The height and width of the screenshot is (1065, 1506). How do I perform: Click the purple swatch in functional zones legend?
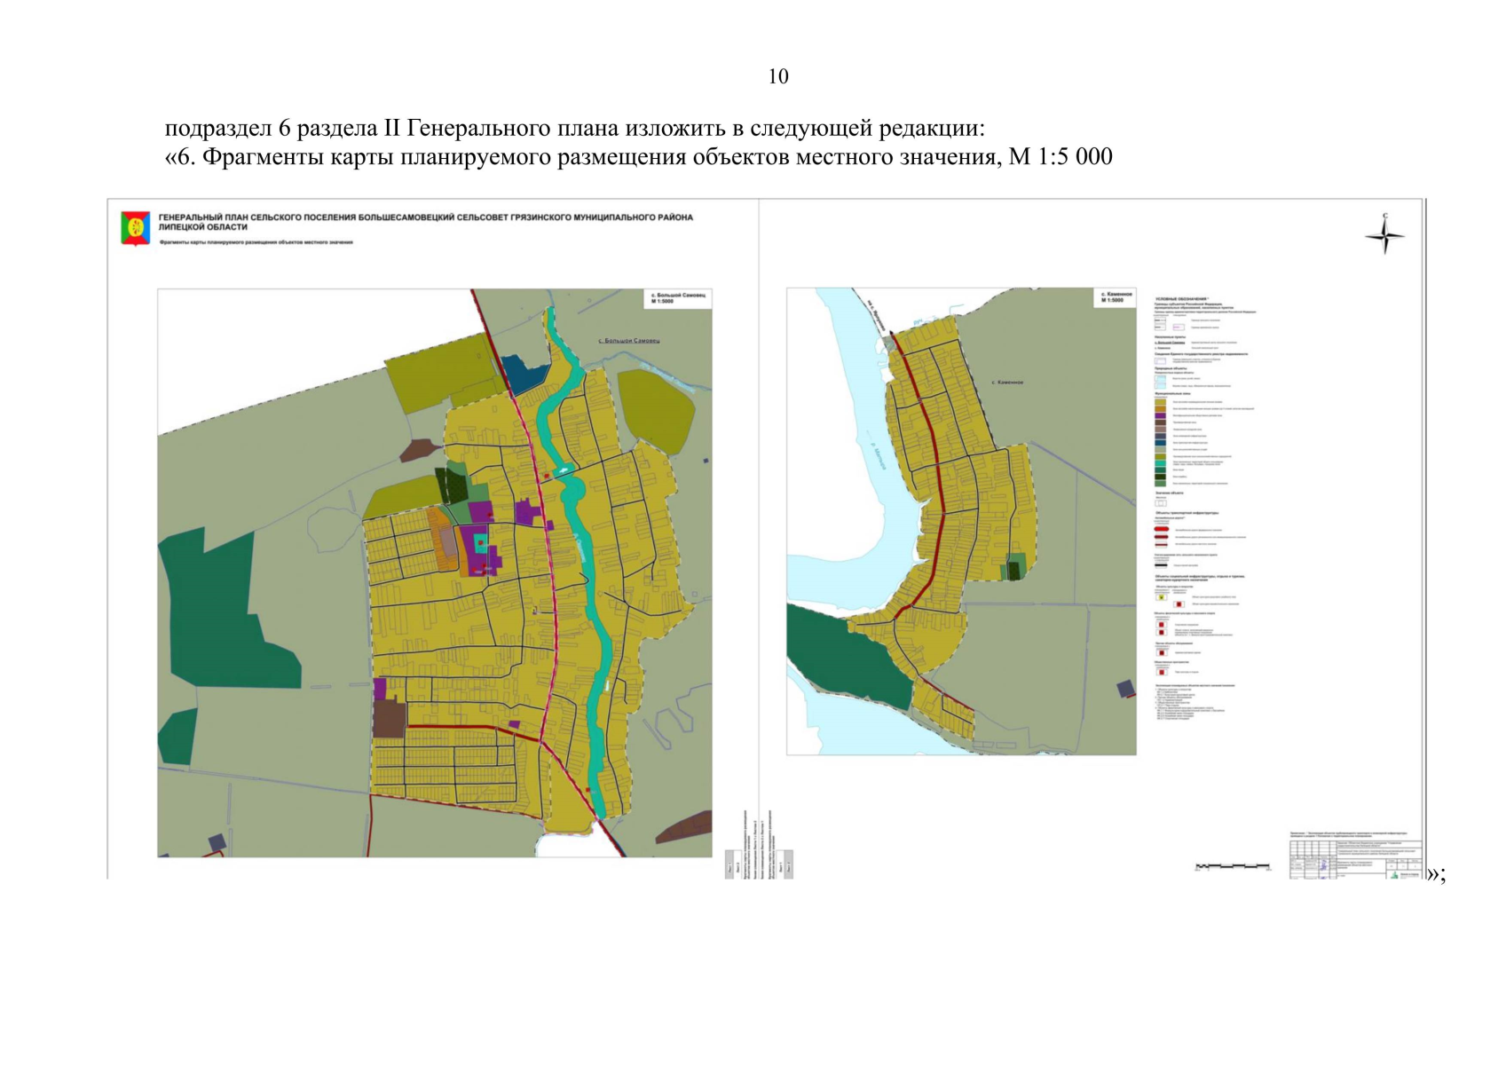click(1160, 415)
